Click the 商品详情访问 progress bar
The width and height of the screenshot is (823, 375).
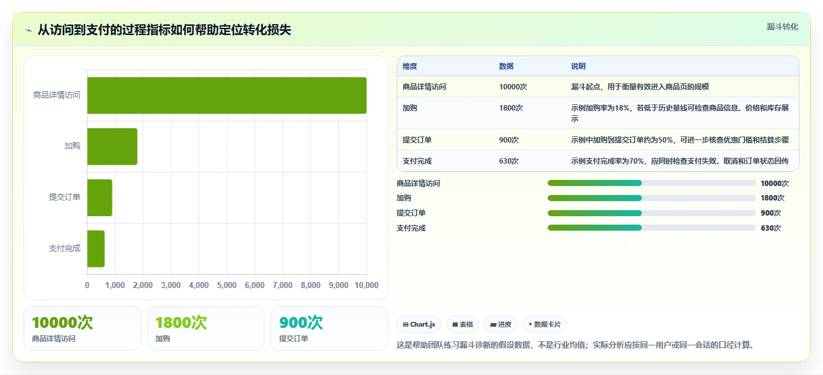click(652, 183)
